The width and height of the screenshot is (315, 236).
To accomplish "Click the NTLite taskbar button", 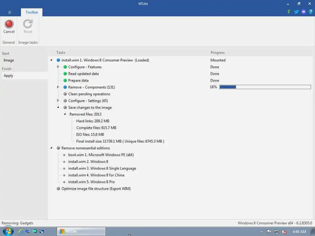I will click(x=81, y=231).
